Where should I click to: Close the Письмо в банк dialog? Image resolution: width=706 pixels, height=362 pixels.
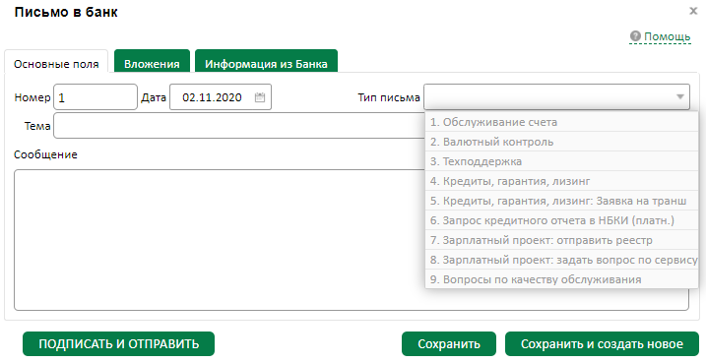tap(693, 11)
